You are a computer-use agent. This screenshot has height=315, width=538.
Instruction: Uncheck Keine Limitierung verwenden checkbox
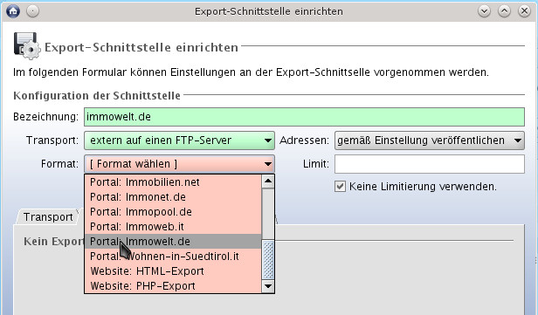340,187
